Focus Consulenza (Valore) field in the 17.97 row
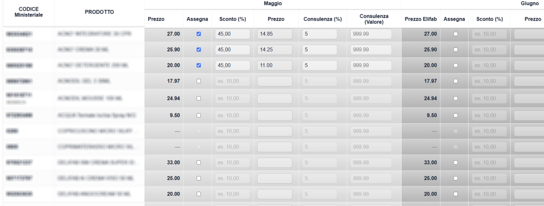544x206 pixels. pos(371,81)
